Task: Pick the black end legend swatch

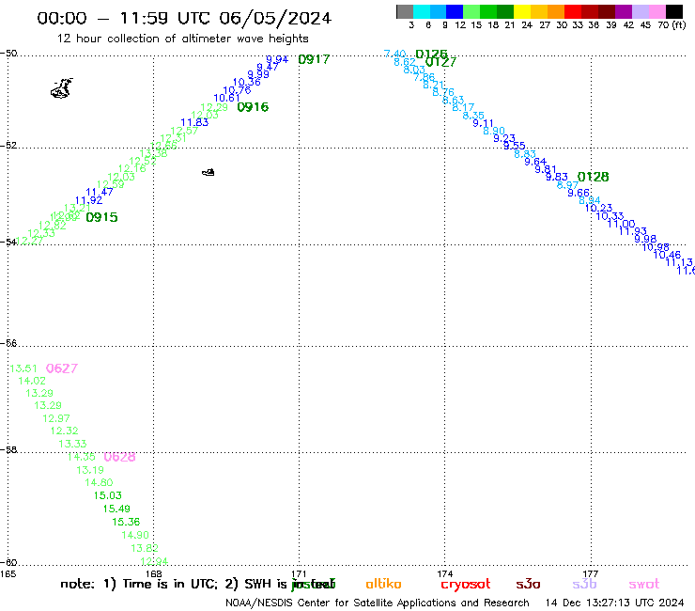Action: click(x=674, y=11)
